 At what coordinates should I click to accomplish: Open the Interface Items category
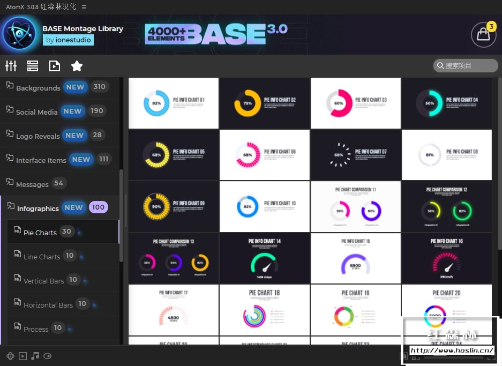point(59,159)
